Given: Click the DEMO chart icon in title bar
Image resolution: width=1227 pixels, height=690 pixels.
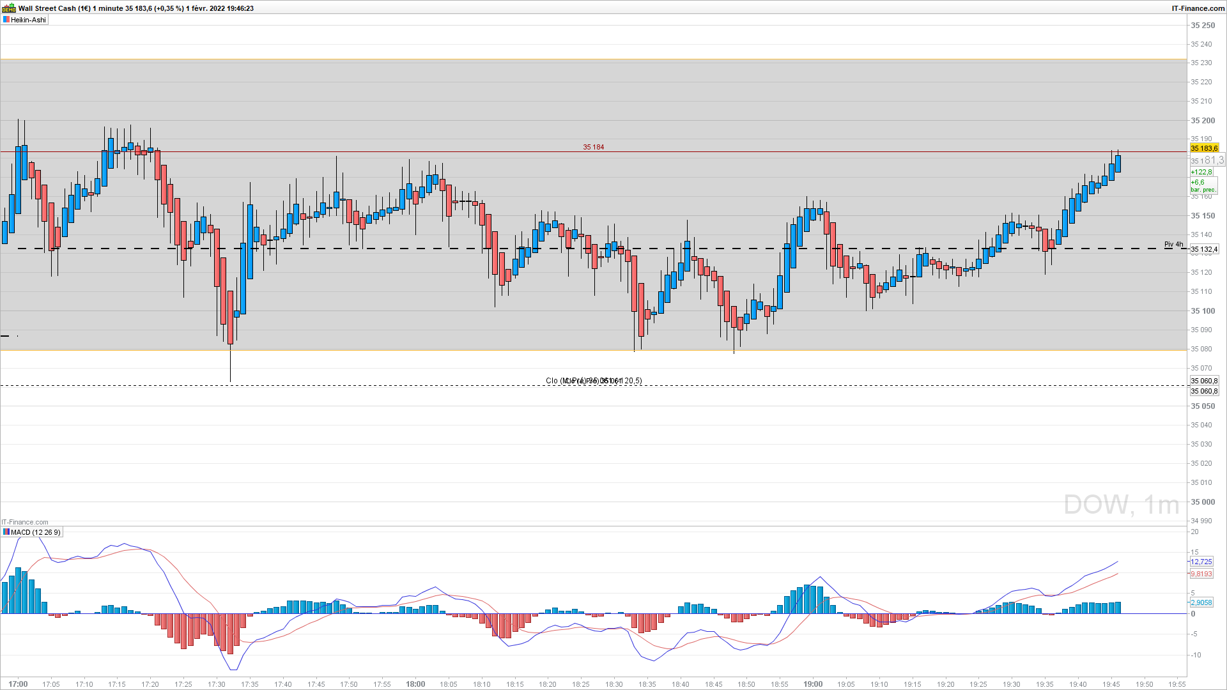Looking at the screenshot, I should [9, 8].
